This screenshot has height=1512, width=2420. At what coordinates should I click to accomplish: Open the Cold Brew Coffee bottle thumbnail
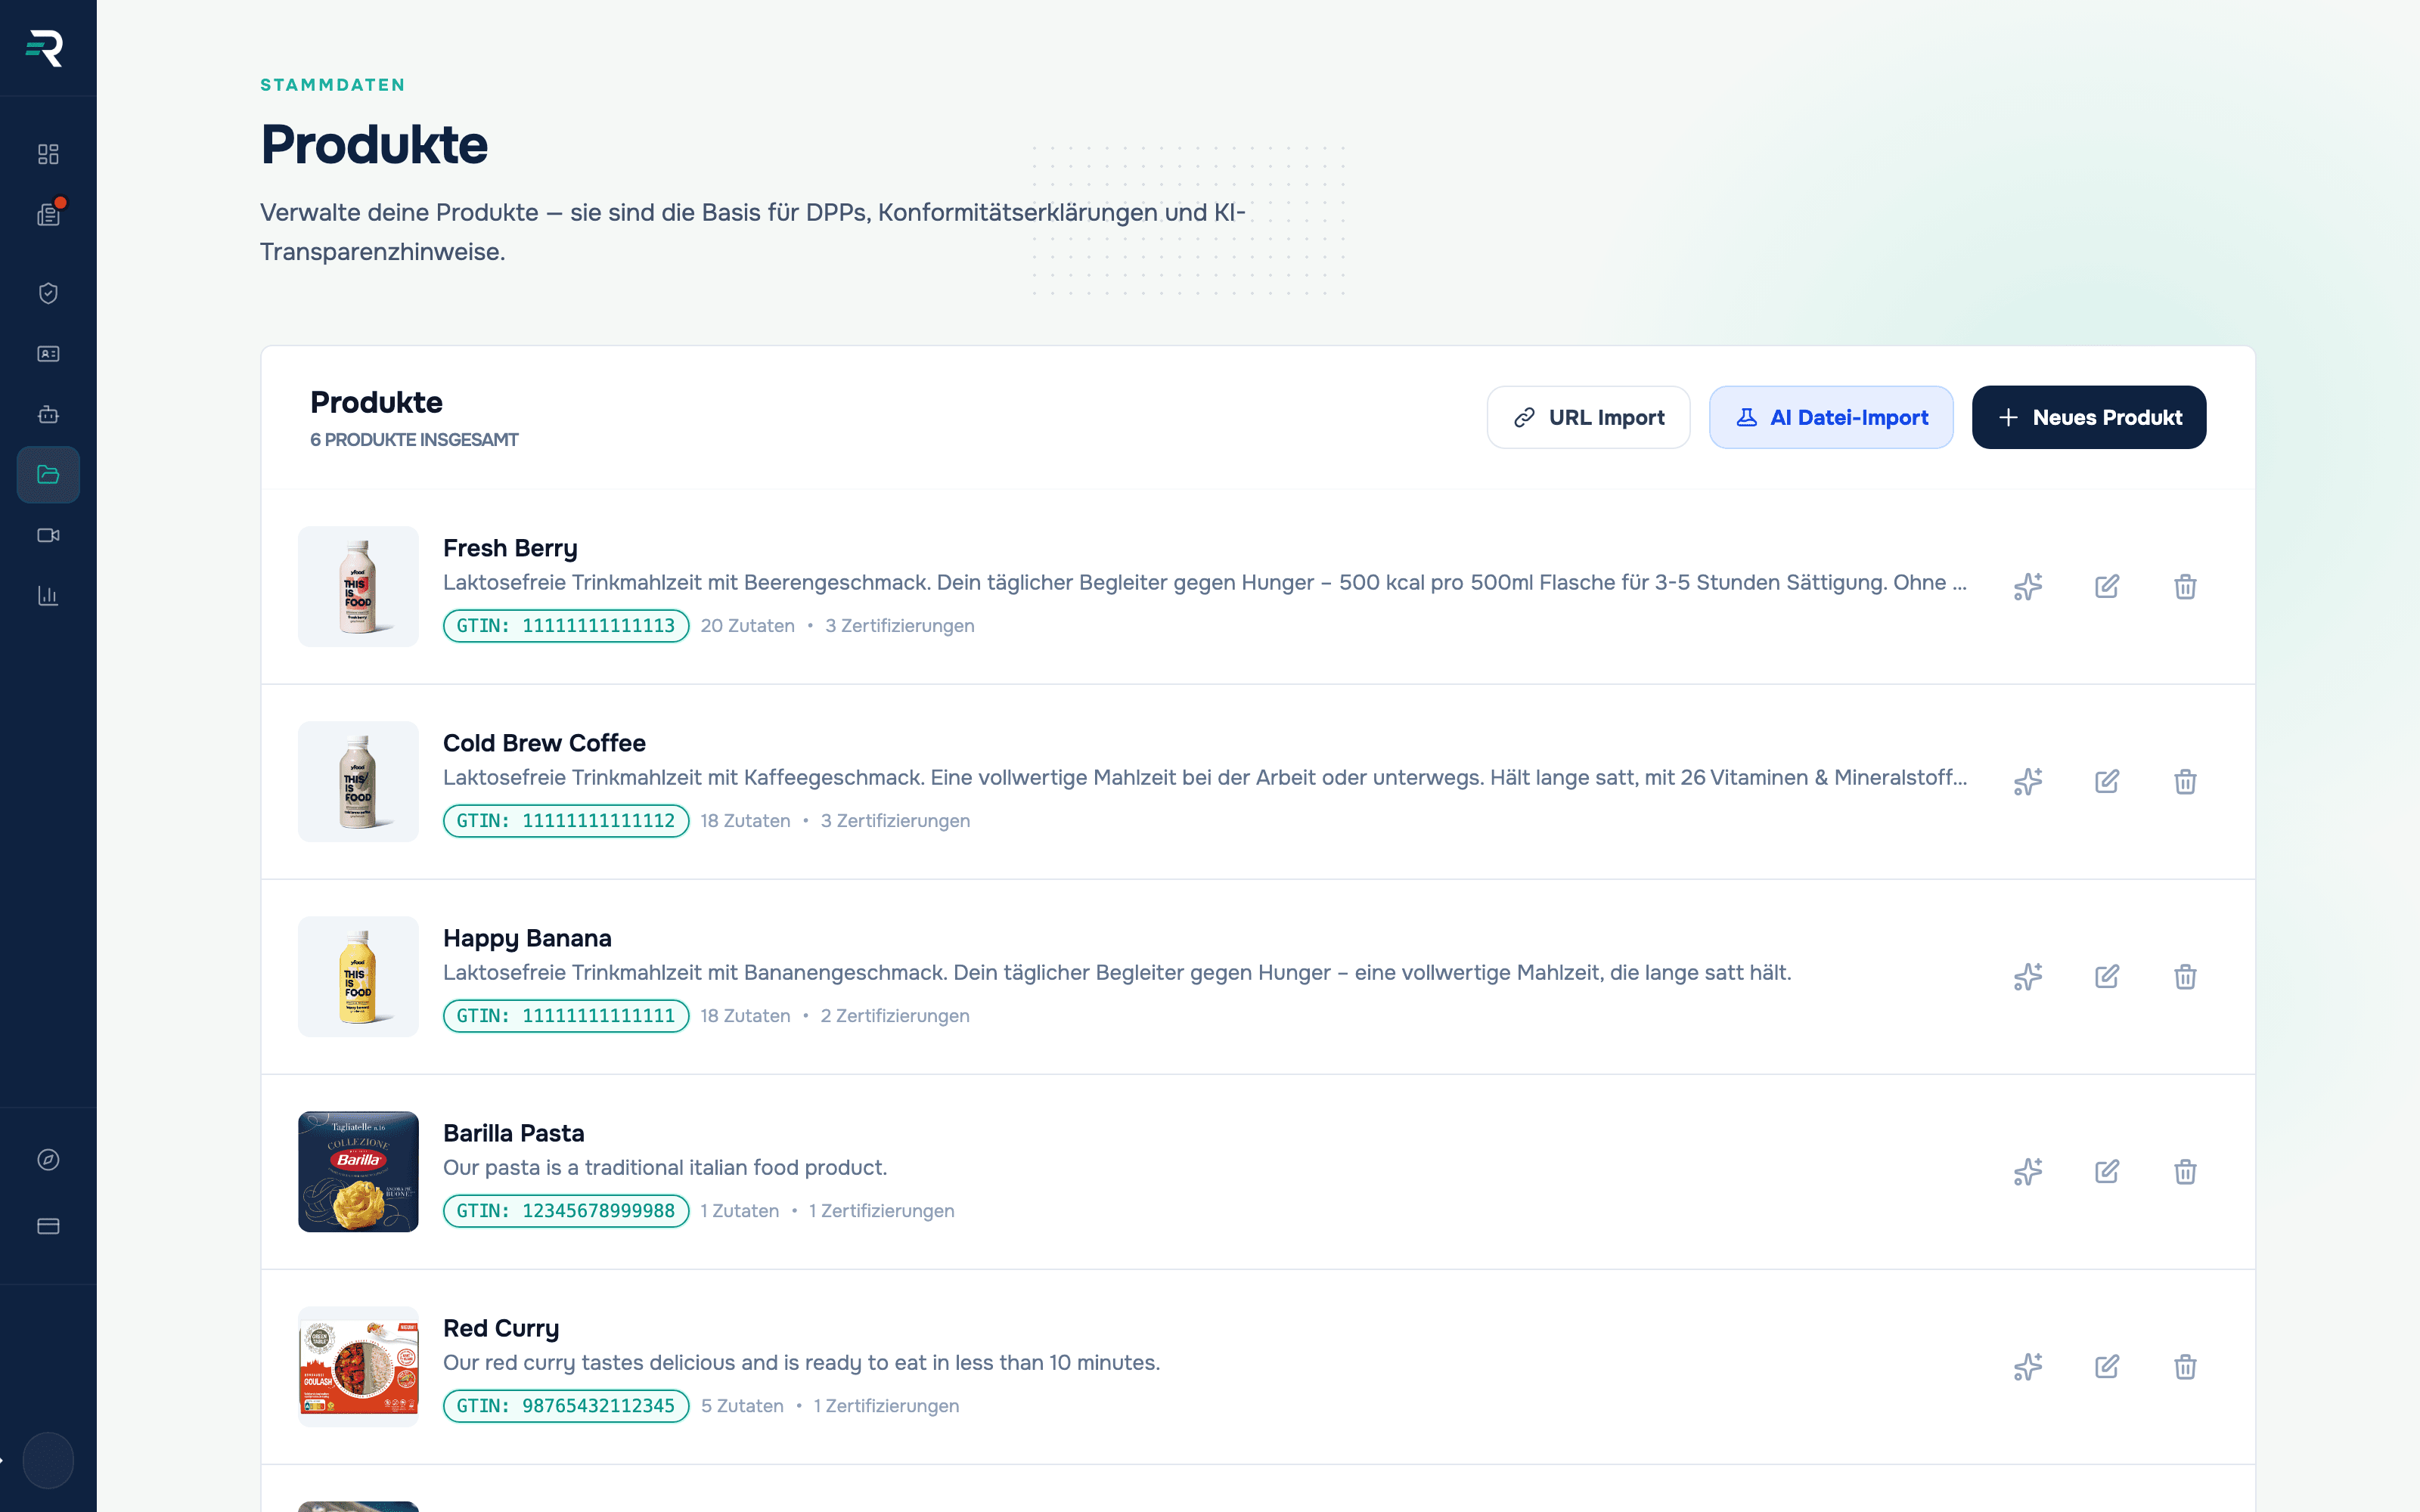point(358,781)
